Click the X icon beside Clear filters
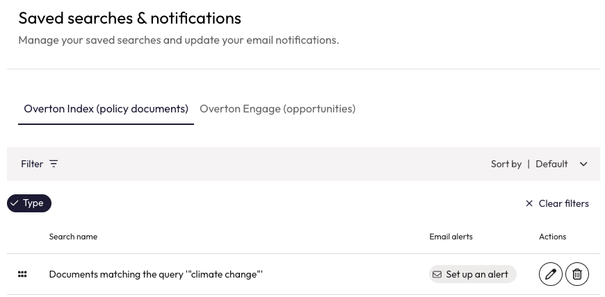605x297 pixels. (x=529, y=203)
